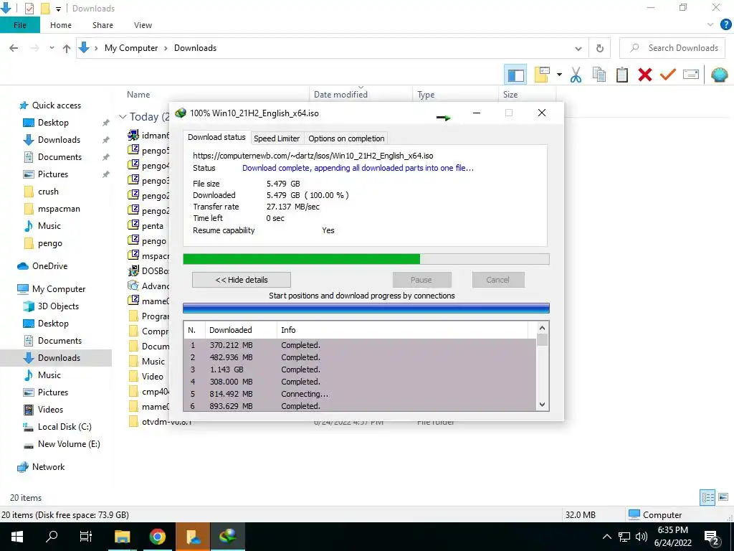
Task: Open the recent locations dropdown arrow
Action: [x=52, y=48]
